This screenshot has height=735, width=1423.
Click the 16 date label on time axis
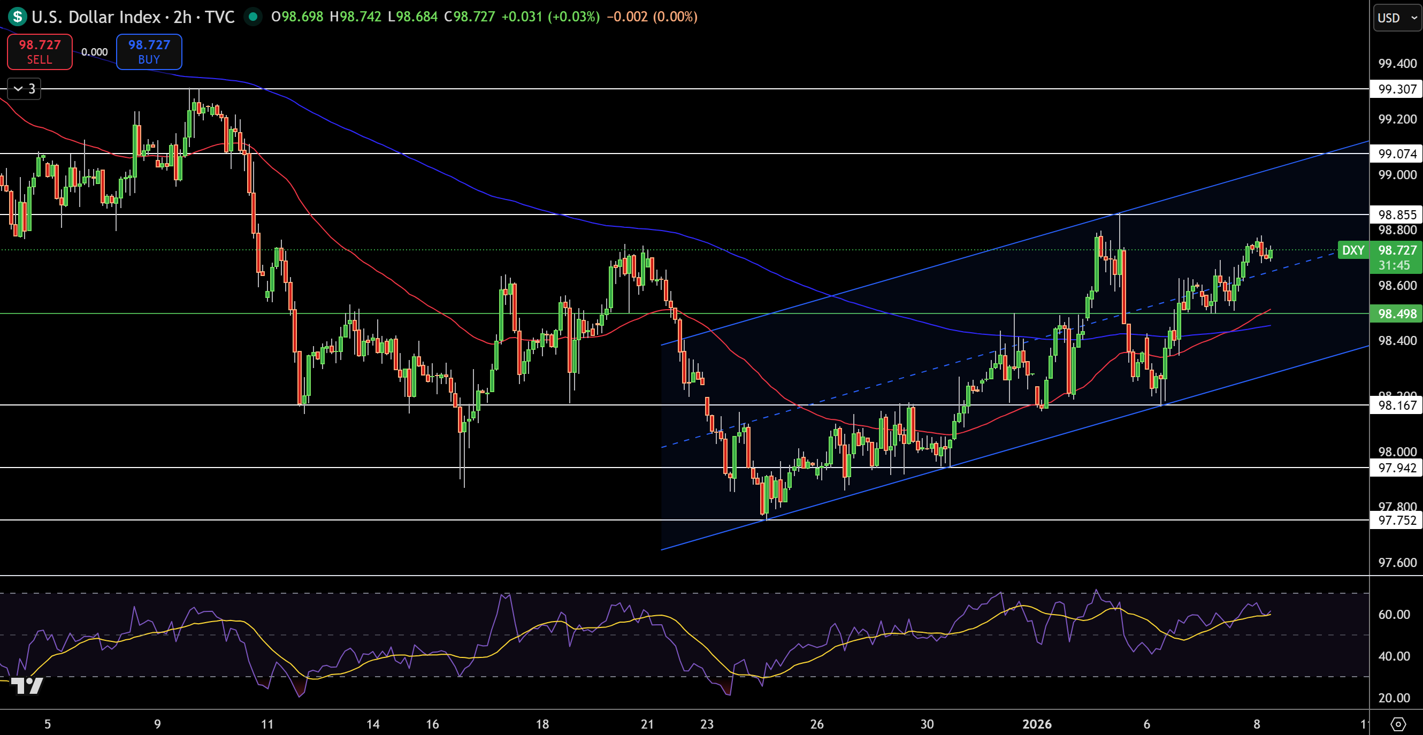click(432, 724)
